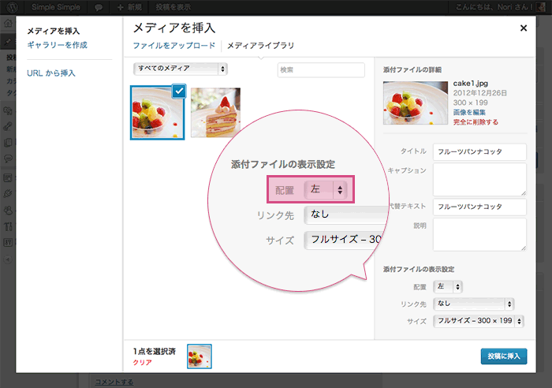
Task: Open the すべてのメディア filter dropdown
Action: [x=181, y=69]
